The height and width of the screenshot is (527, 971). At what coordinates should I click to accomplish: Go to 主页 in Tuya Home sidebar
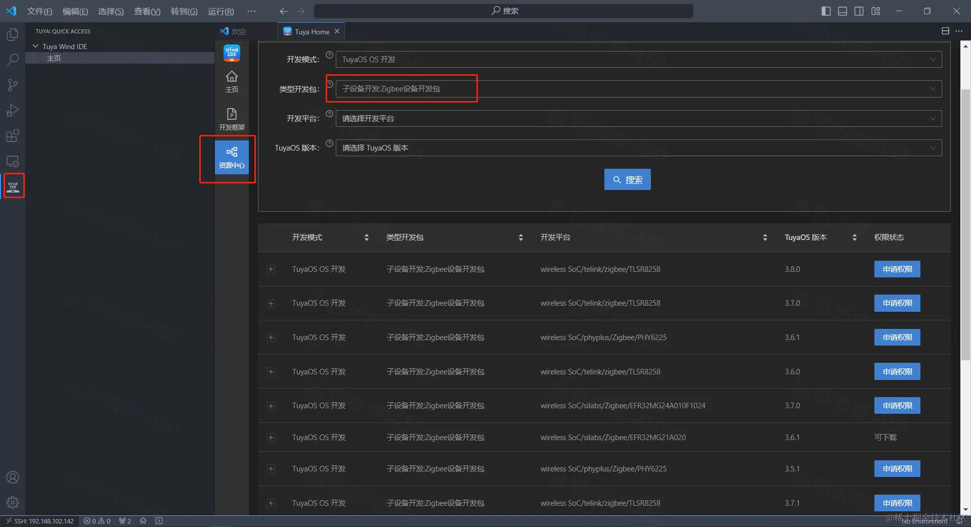coord(232,81)
